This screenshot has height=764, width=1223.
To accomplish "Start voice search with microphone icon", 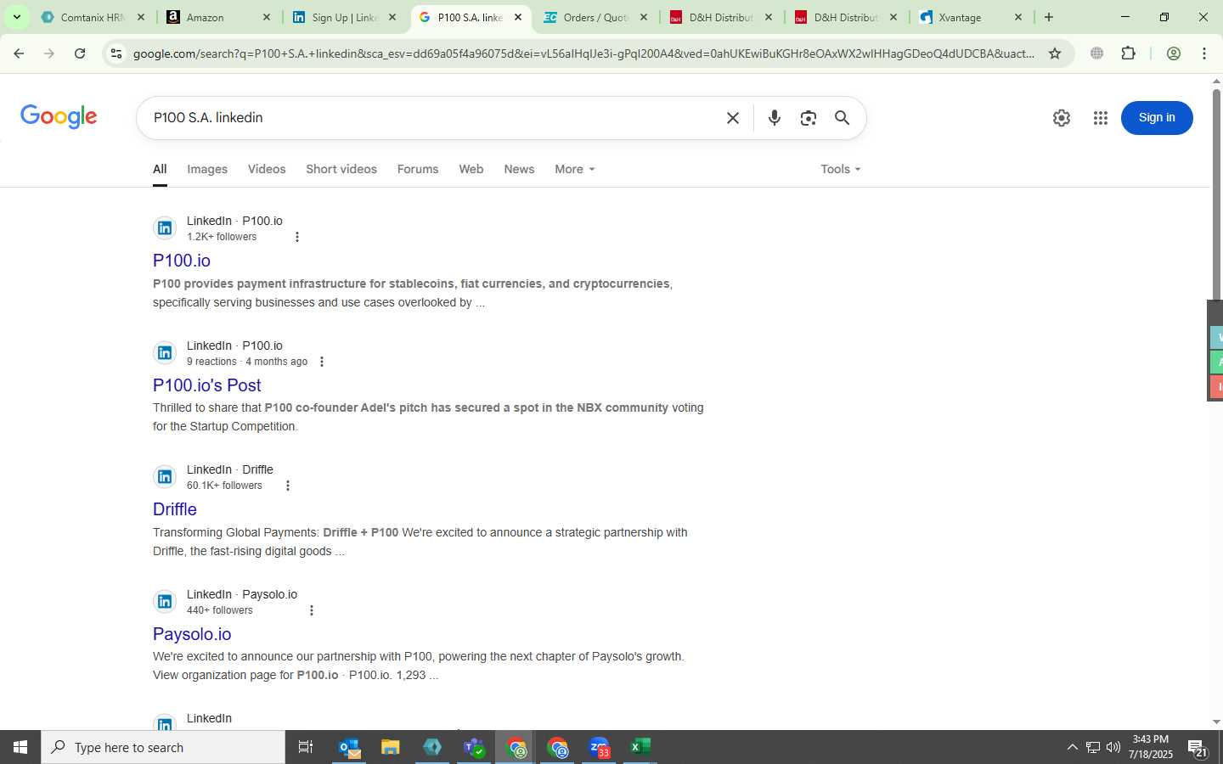I will pyautogui.click(x=774, y=118).
